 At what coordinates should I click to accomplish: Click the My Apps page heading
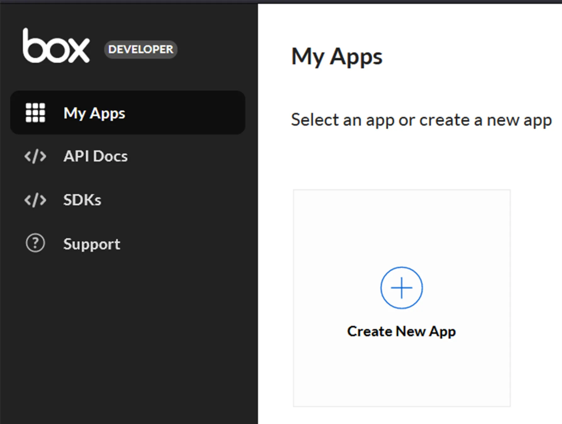(337, 57)
